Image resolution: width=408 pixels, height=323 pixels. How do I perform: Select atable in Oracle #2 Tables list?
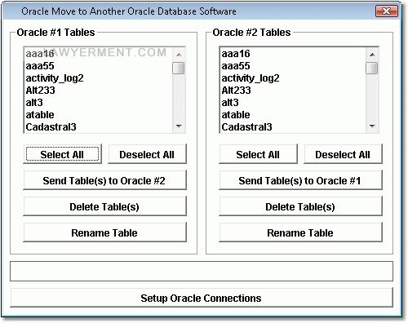[293, 115]
